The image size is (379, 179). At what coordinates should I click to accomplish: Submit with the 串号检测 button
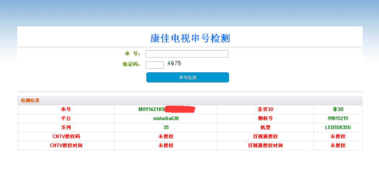click(188, 77)
